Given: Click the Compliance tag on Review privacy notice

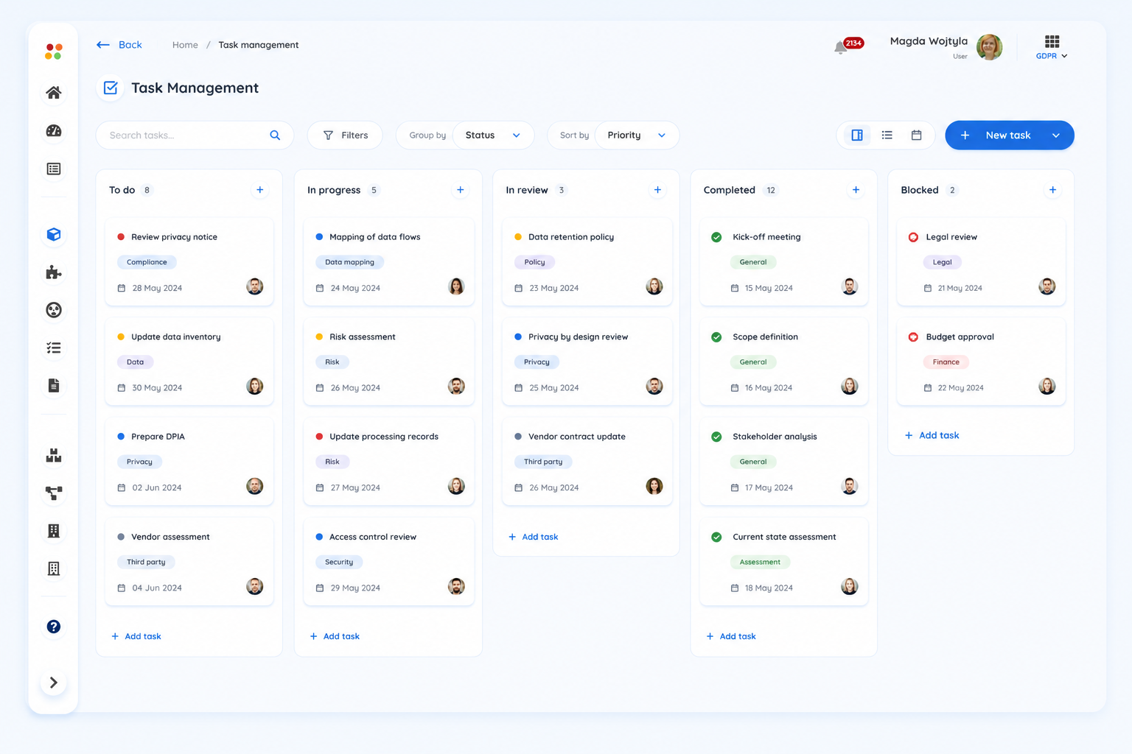Looking at the screenshot, I should tap(147, 262).
